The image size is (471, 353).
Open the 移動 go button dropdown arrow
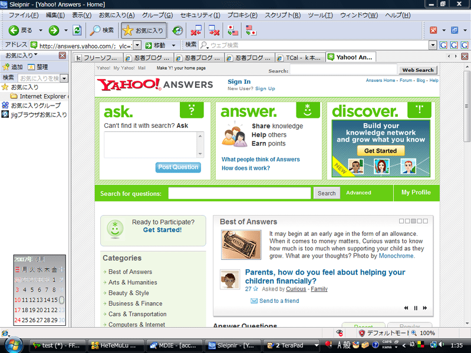[x=174, y=45]
